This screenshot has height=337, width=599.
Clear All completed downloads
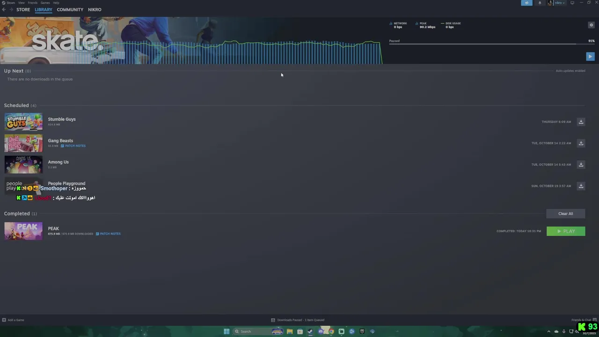pyautogui.click(x=565, y=213)
